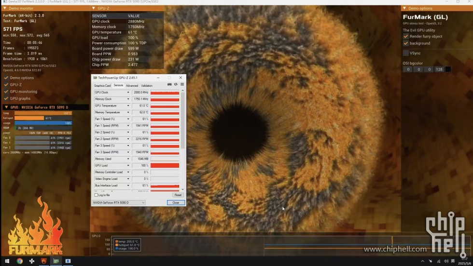Select the Sensors tab in GPU-Z
The image size is (473, 266).
click(x=118, y=85)
